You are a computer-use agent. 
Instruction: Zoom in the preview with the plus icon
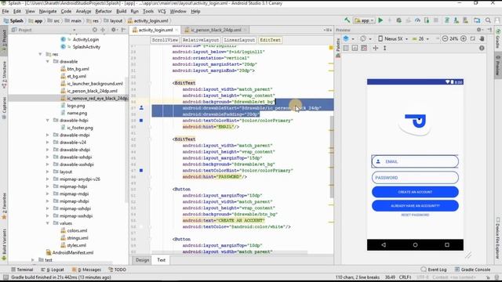(x=464, y=38)
